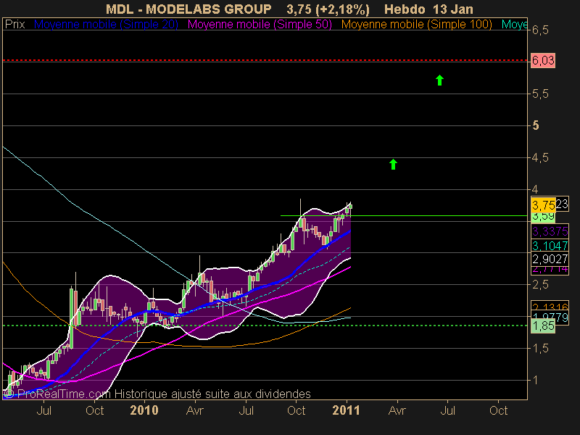Select the "Moyenne mobile (Simple 50)" legend entry
Viewport: 580px width, 435px height.
[260, 25]
